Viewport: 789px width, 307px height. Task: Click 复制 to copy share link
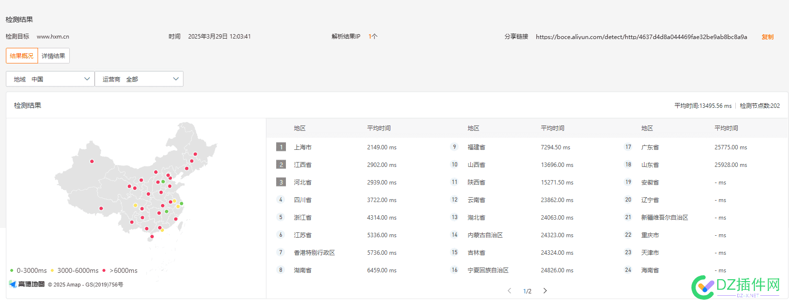(768, 37)
